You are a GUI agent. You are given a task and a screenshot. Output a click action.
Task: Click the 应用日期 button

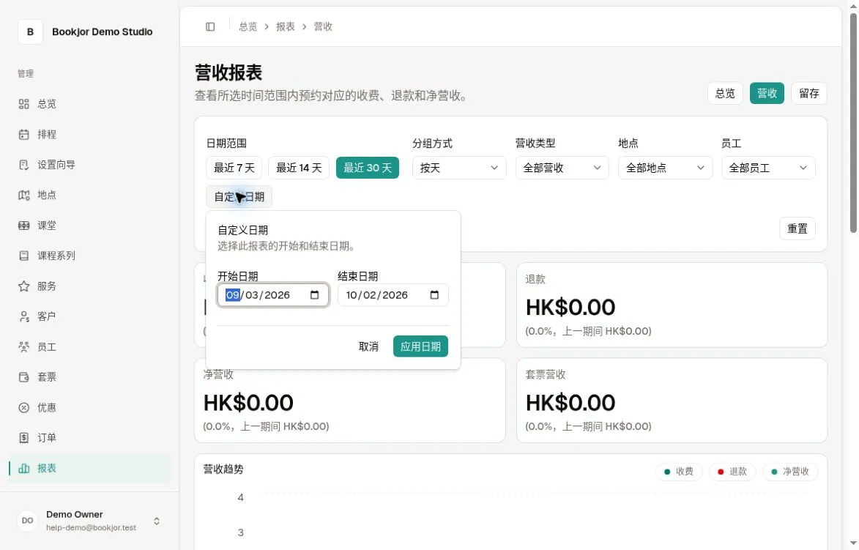coord(421,346)
